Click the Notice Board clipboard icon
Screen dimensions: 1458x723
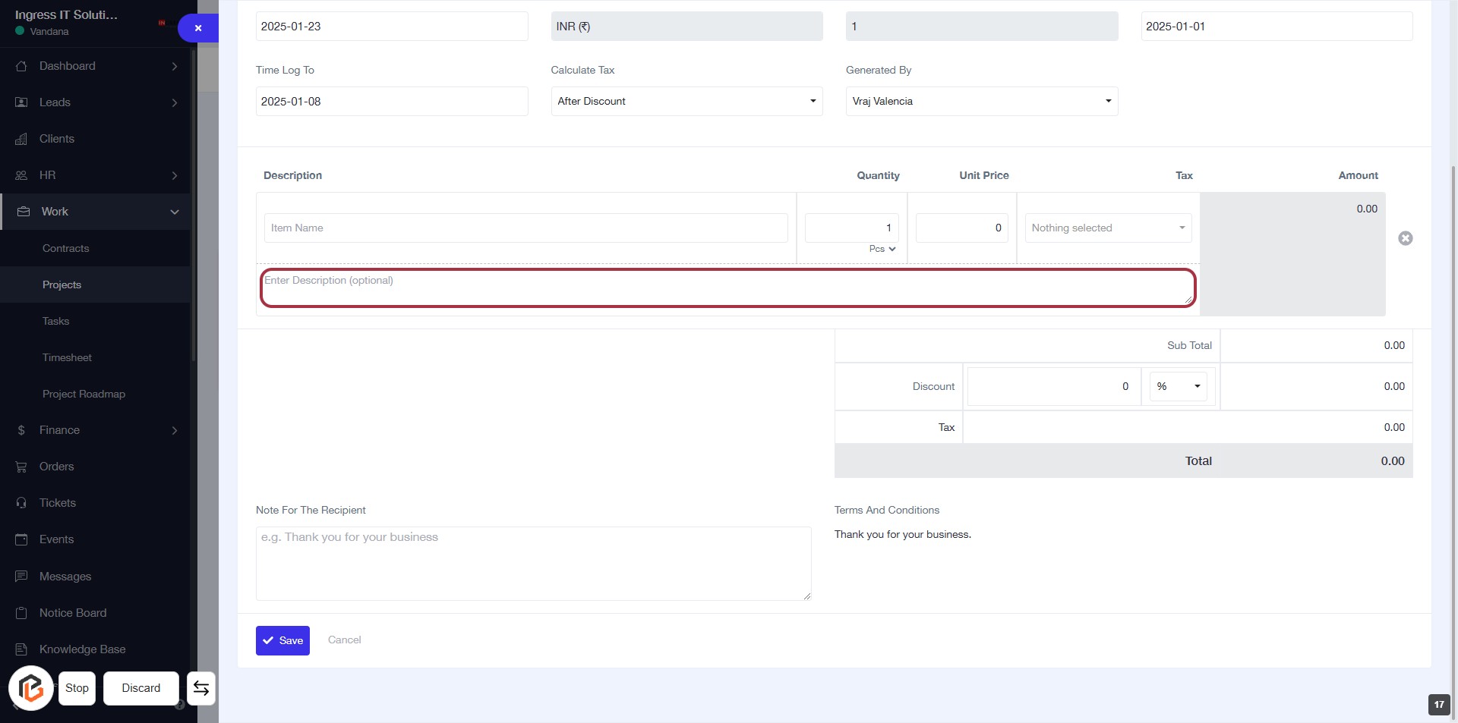pos(21,613)
